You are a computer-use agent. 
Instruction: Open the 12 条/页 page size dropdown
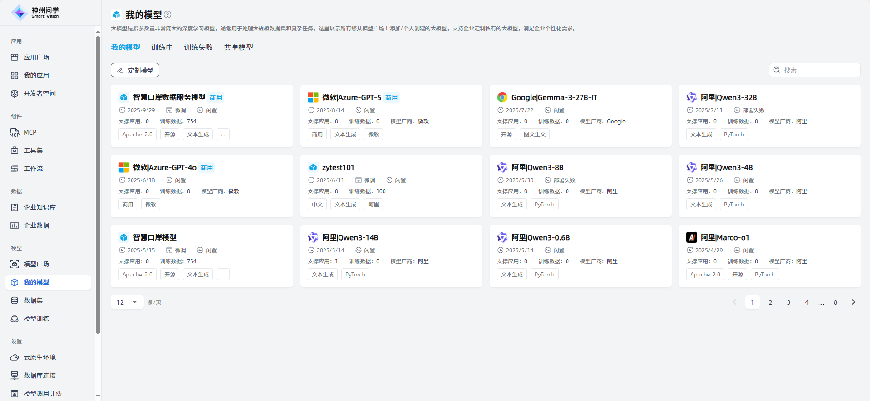127,302
